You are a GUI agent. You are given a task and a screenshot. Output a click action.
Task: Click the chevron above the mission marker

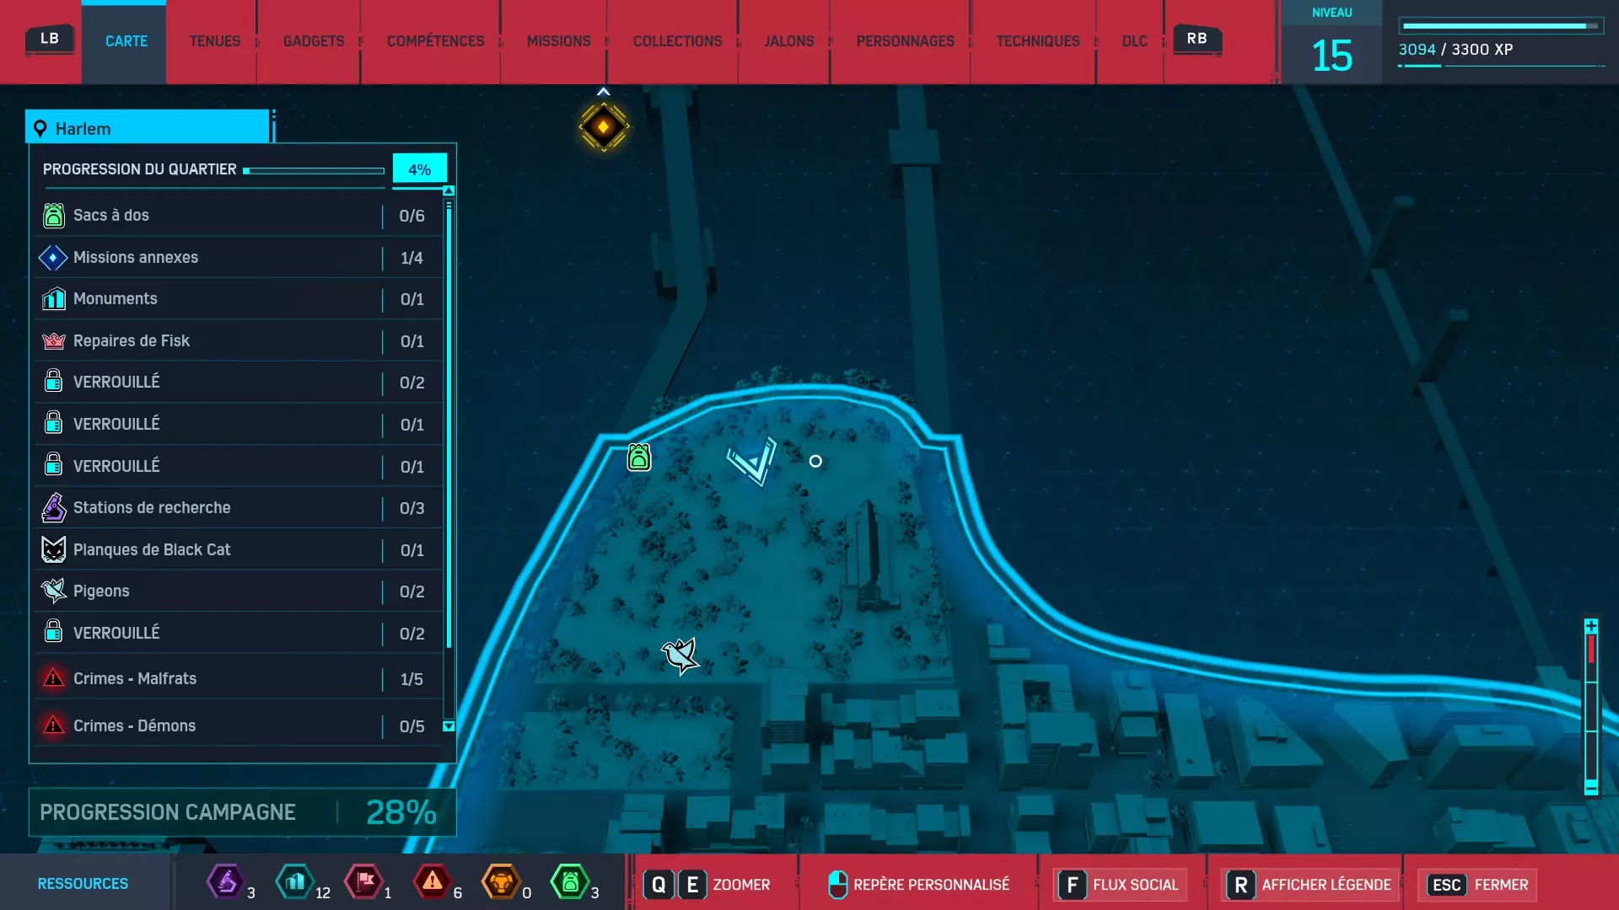604,91
